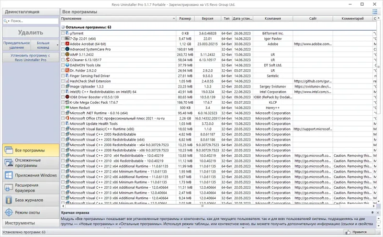Tick the checkbox for Microsoft Update Health Tools

[63, 124]
